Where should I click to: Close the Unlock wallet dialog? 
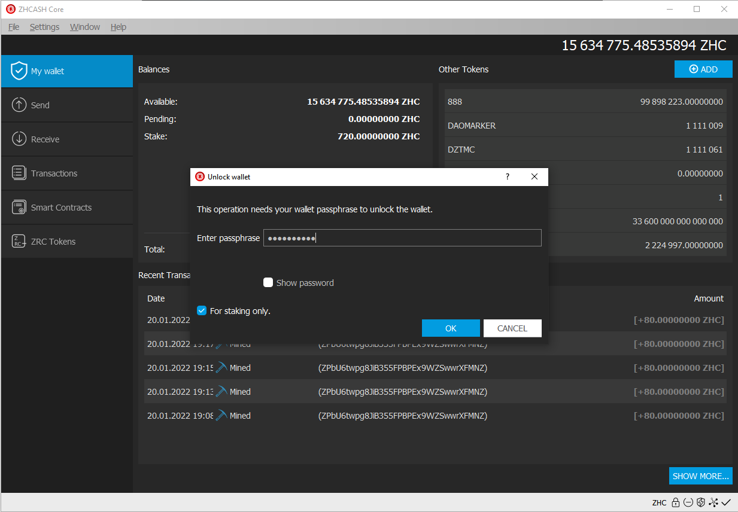534,176
